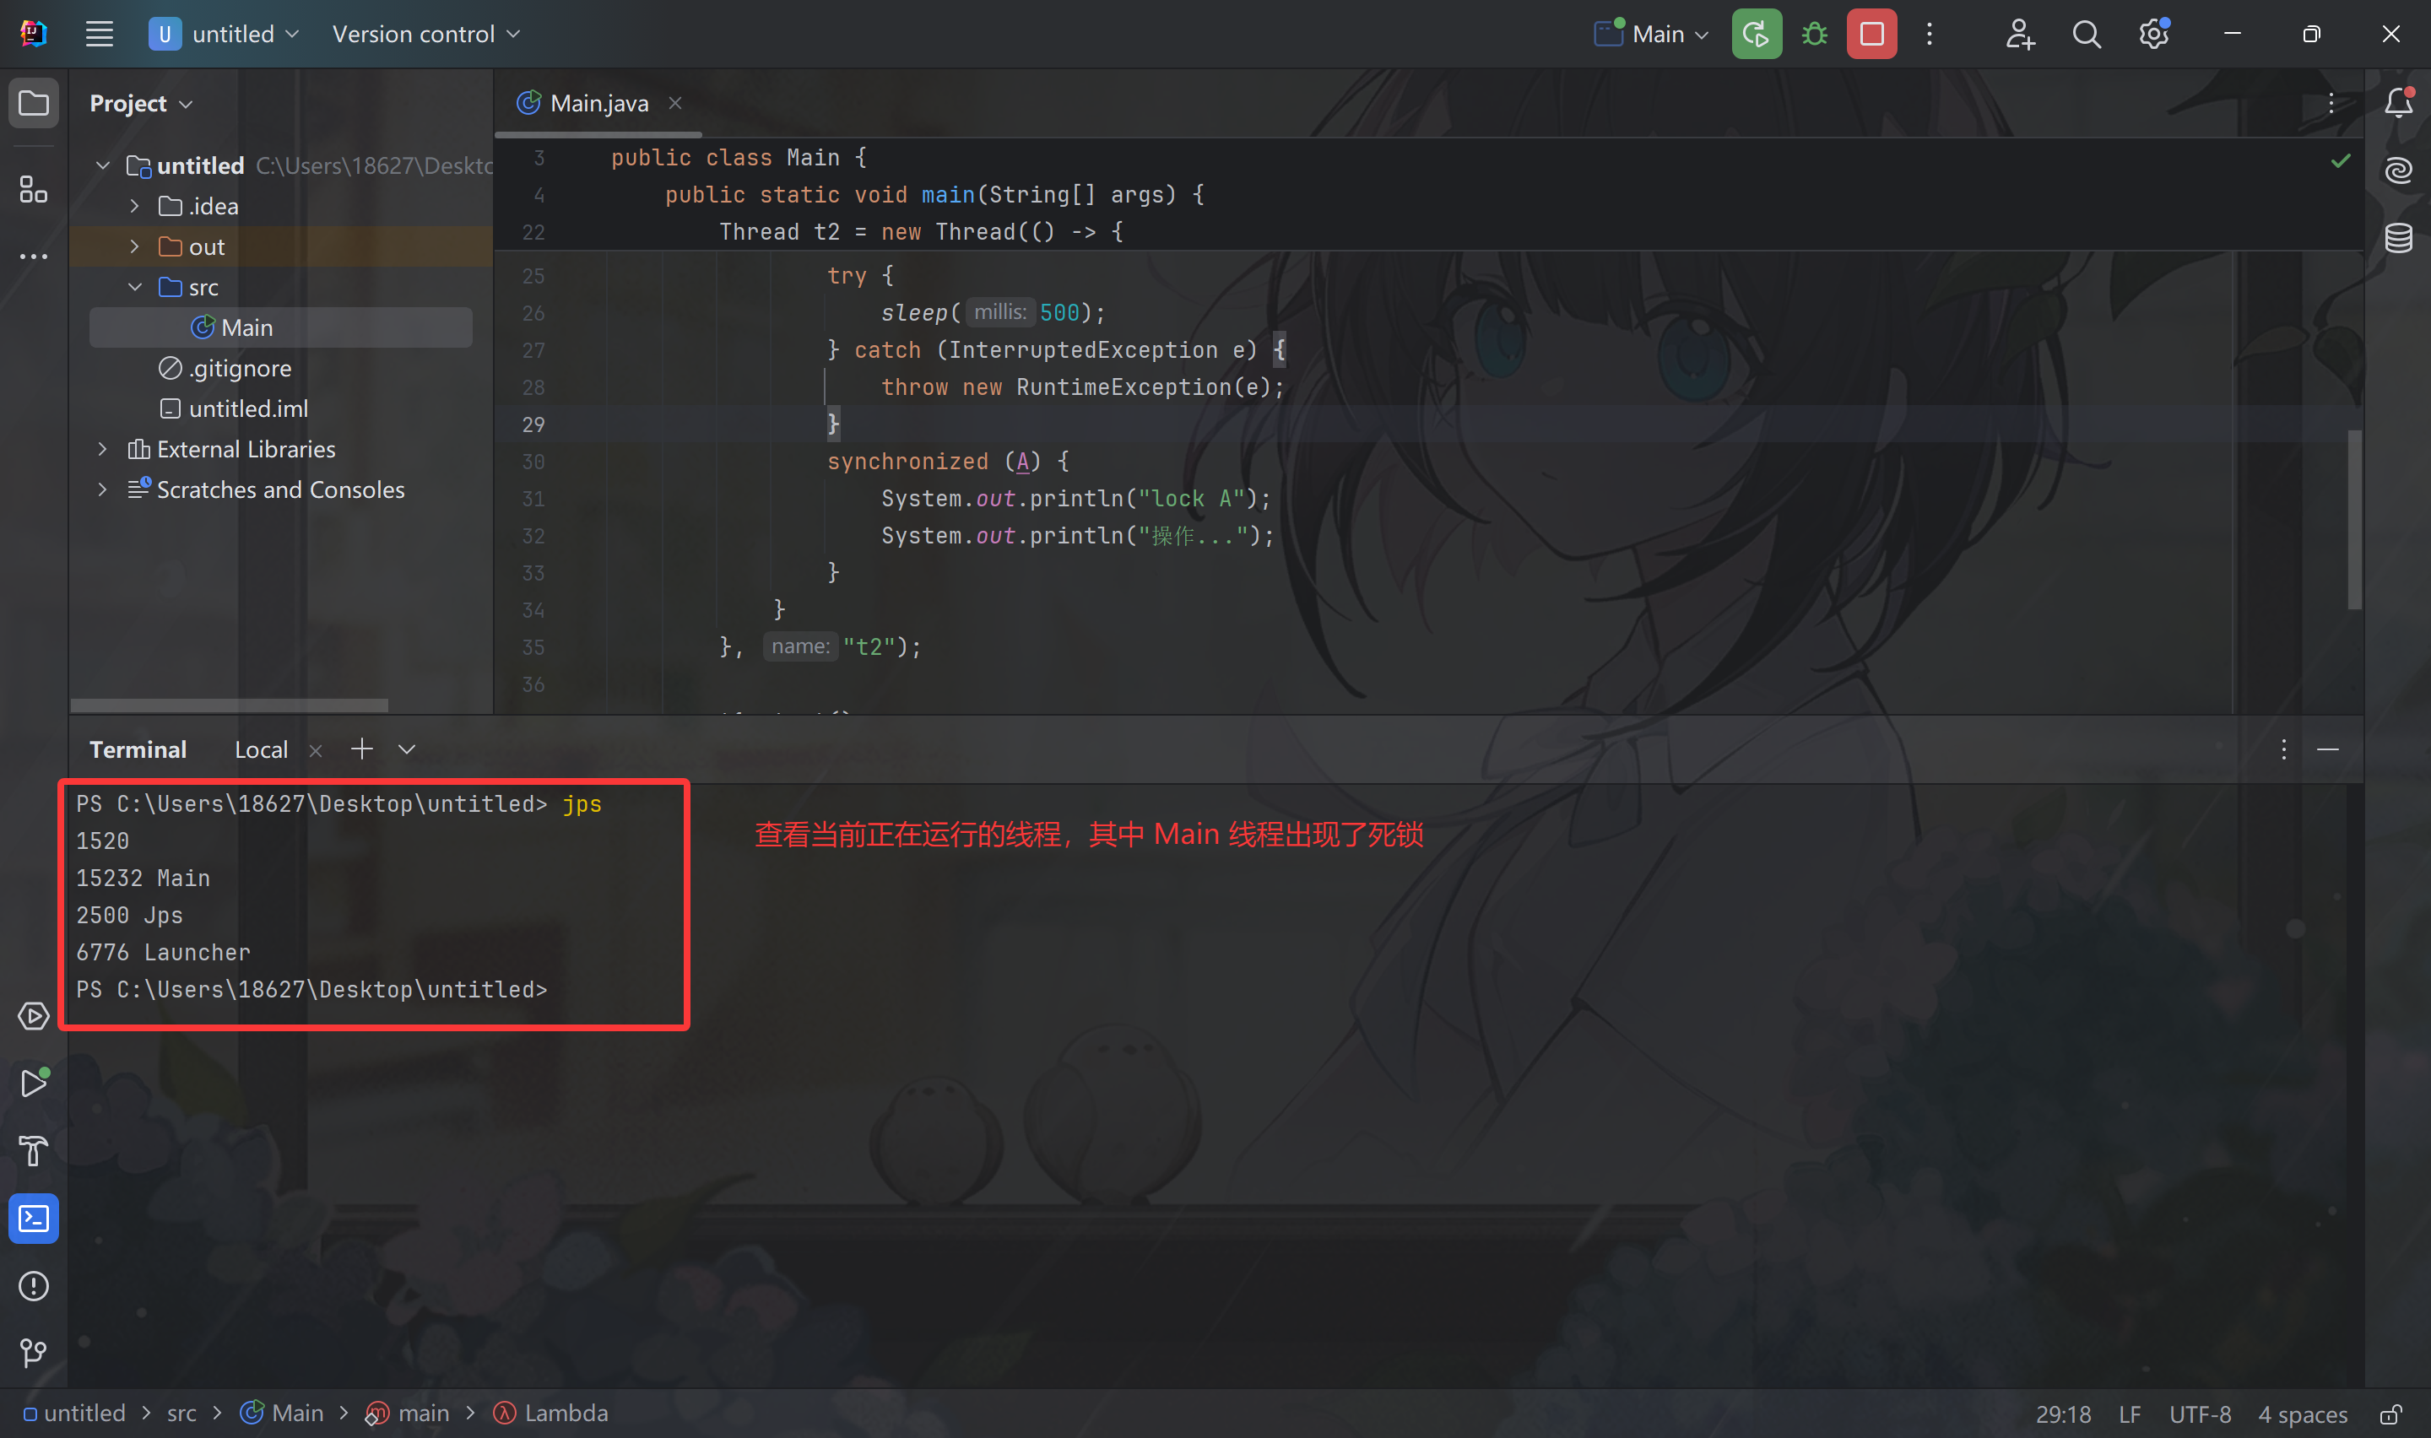The height and width of the screenshot is (1438, 2431).
Task: Toggle read-only lock in status bar
Action: click(x=2390, y=1414)
